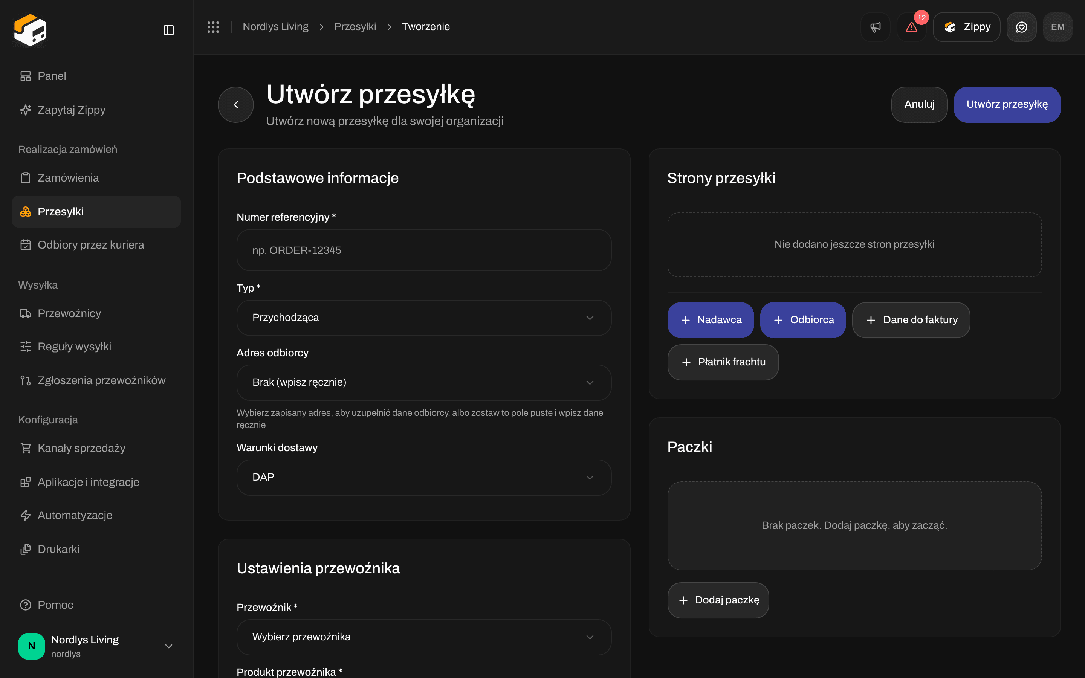The height and width of the screenshot is (678, 1085).
Task: Open Warunki dostawy dropdown showing DAP
Action: click(424, 478)
